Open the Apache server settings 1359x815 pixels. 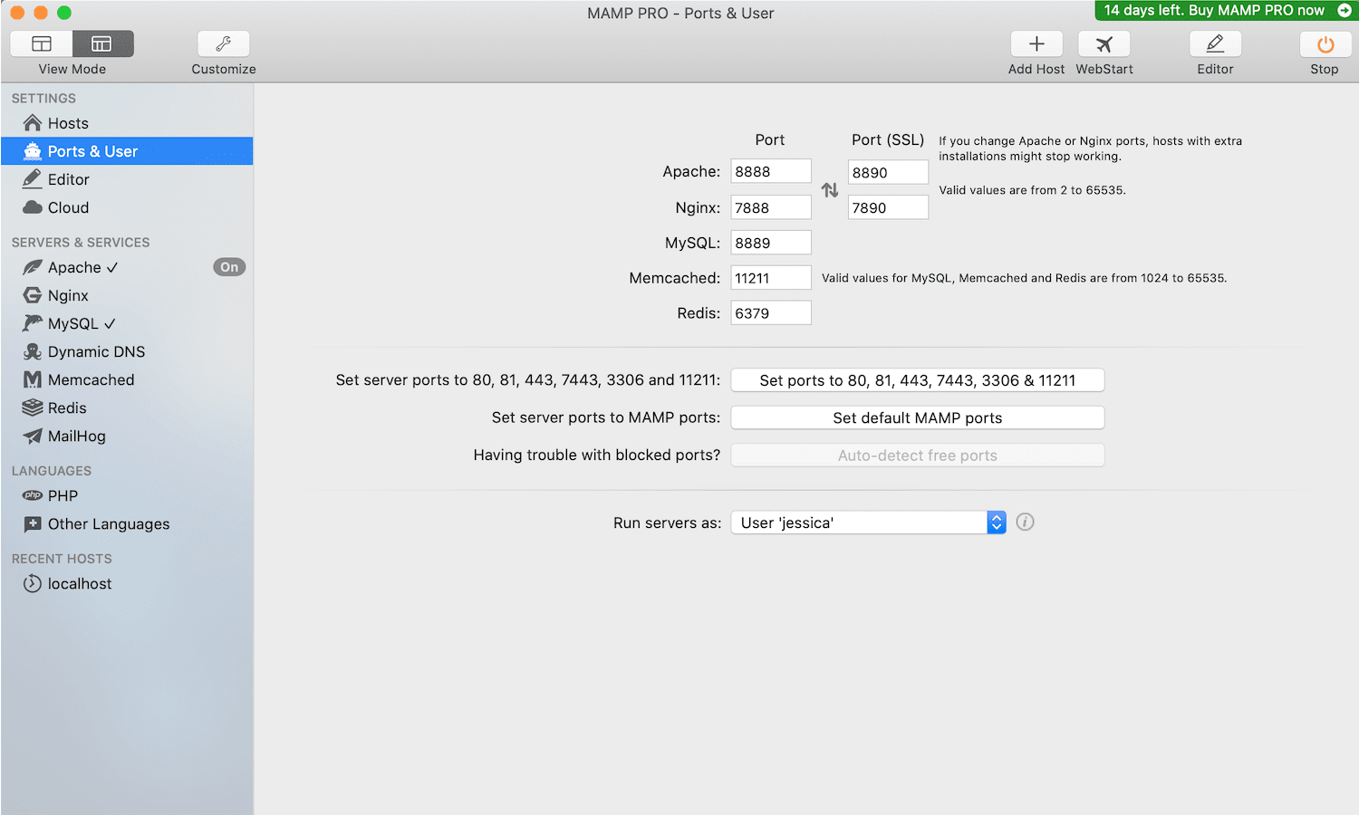point(34,267)
